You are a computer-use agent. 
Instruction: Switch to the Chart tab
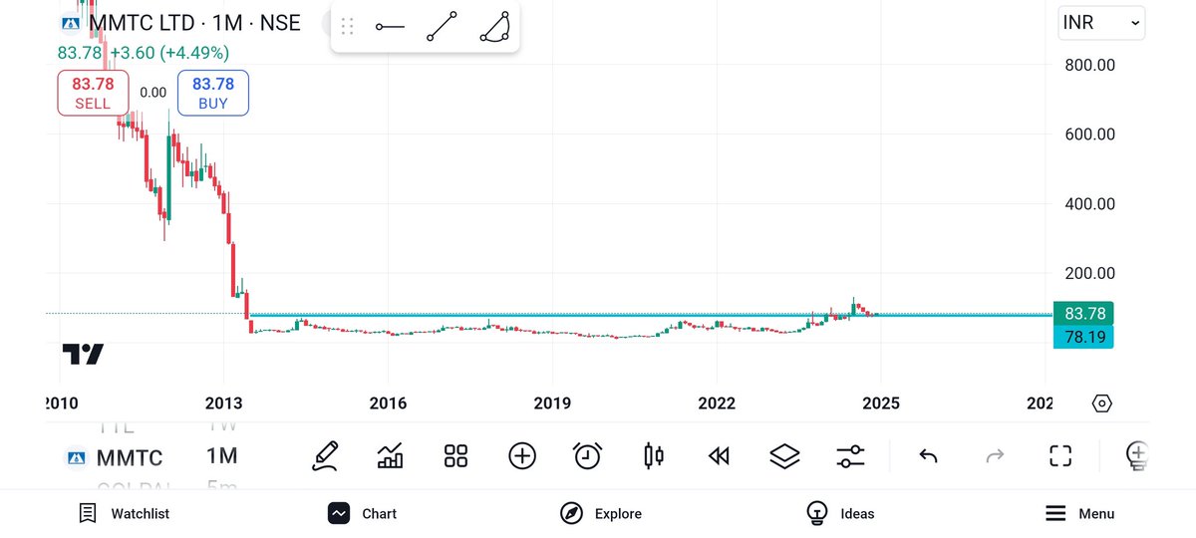coord(363,514)
